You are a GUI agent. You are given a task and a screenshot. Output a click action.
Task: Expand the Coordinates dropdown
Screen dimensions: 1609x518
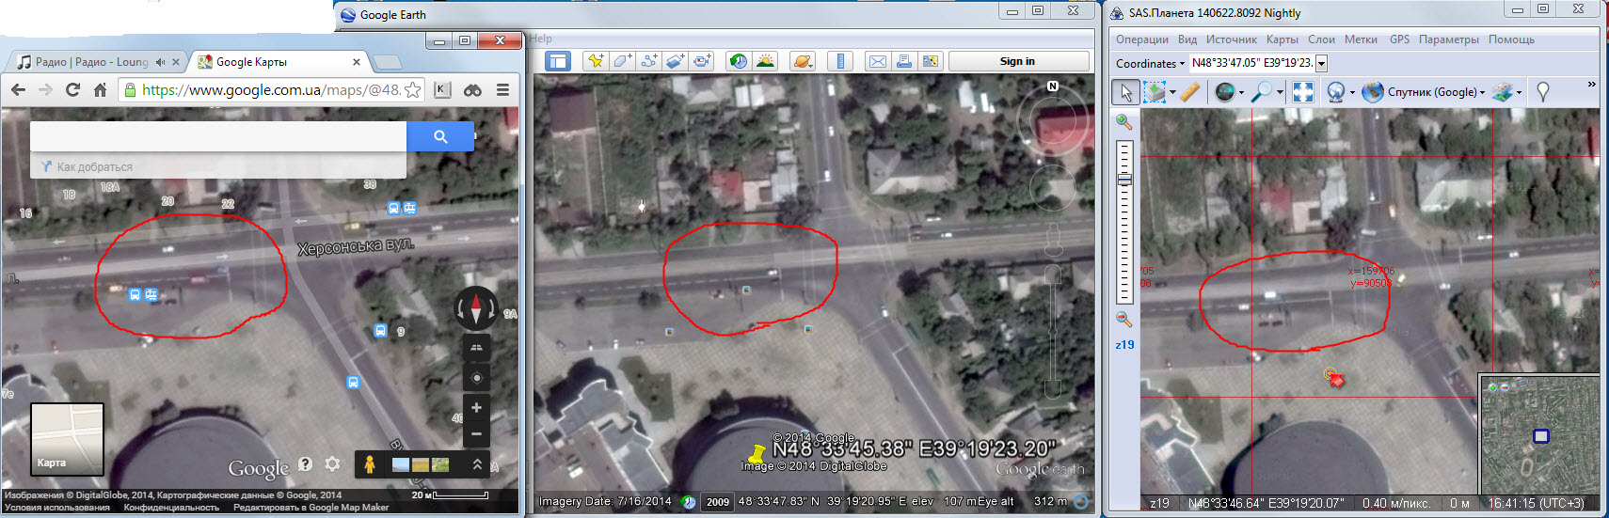coord(1321,63)
